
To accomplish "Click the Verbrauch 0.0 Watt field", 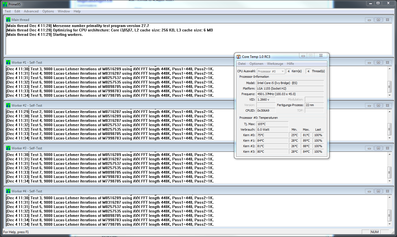I will click(272, 130).
